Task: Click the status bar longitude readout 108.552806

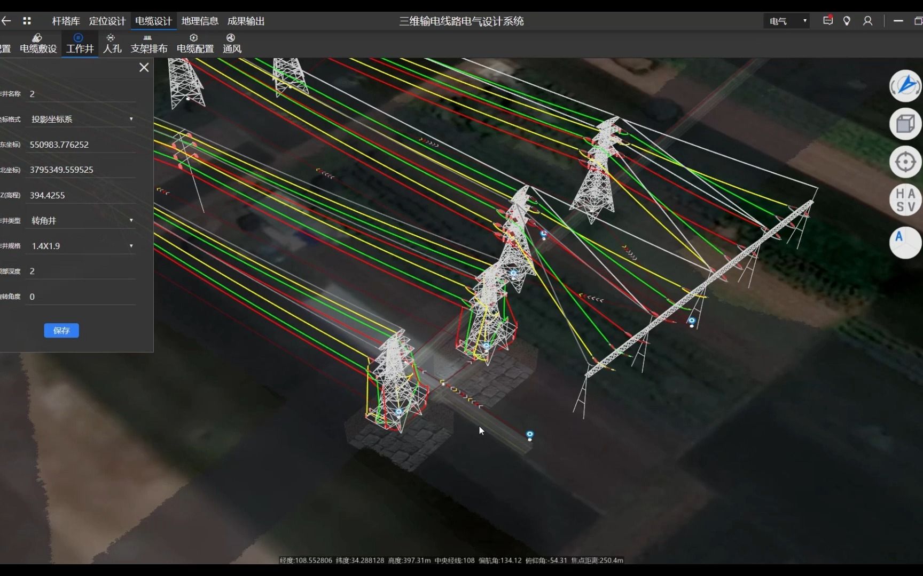Action: pyautogui.click(x=306, y=561)
